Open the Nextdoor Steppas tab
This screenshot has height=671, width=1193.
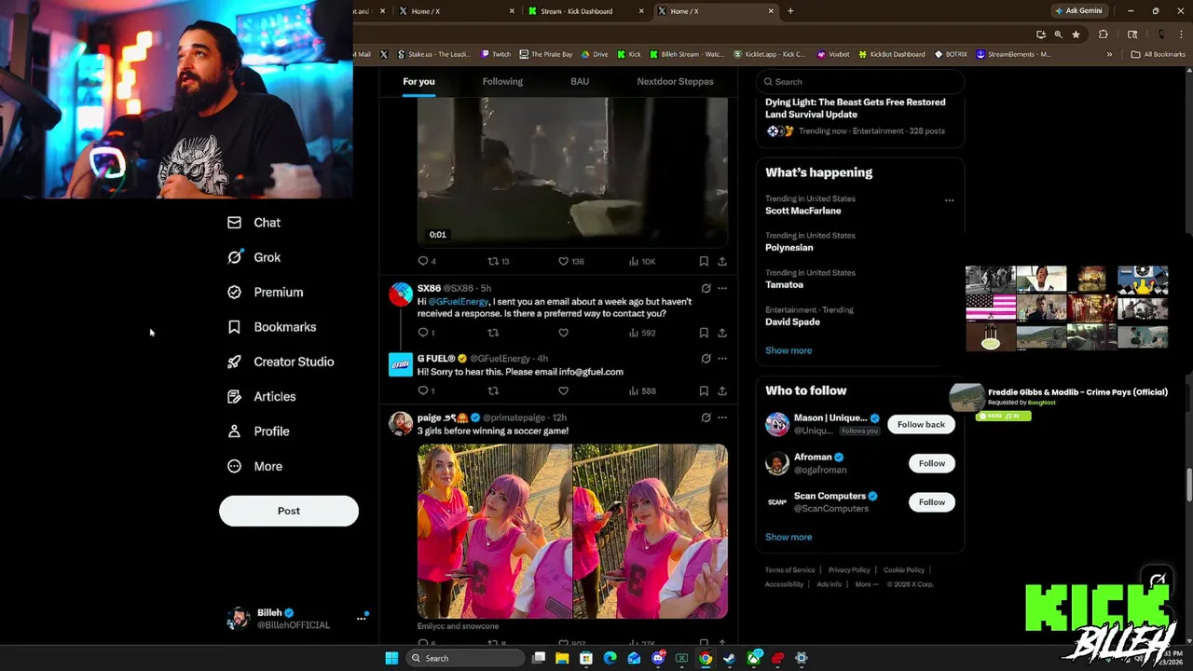point(675,81)
